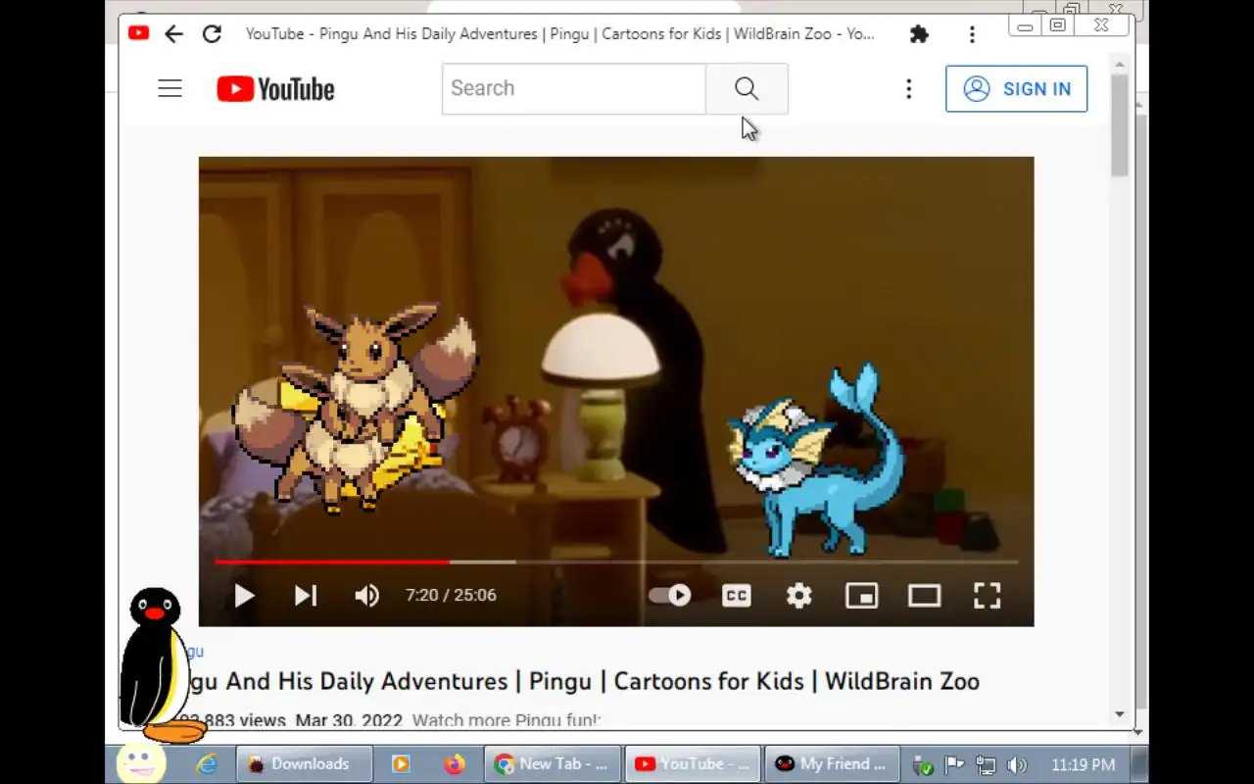Mute the video volume speaker
This screenshot has width=1254, height=784.
(367, 595)
